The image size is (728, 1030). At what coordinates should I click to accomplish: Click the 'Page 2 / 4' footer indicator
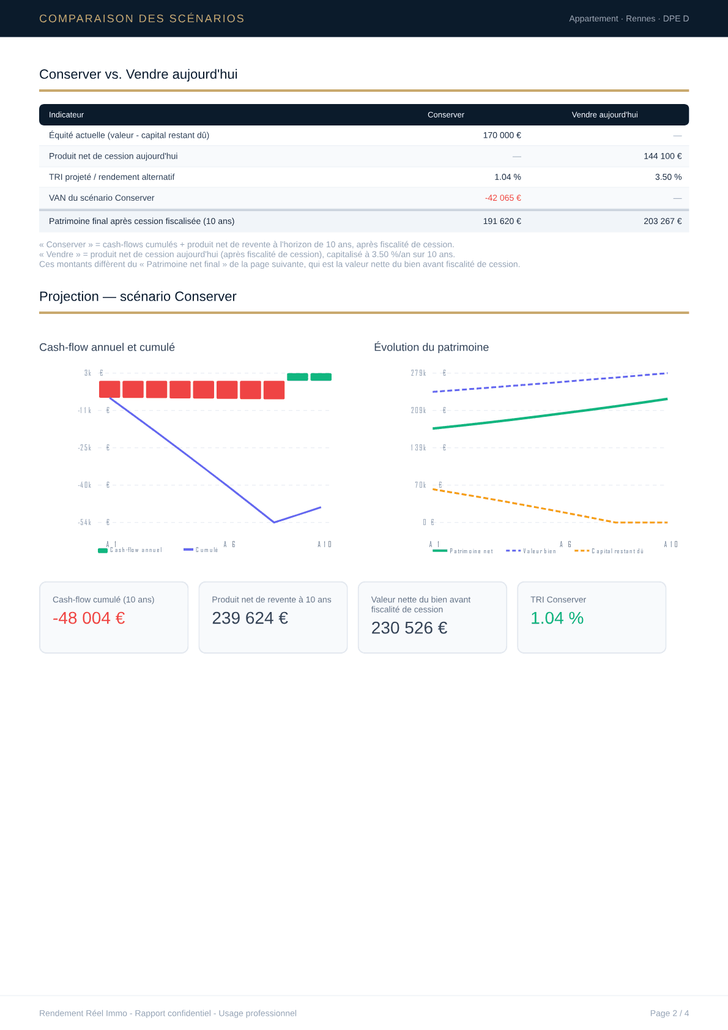[669, 1013]
